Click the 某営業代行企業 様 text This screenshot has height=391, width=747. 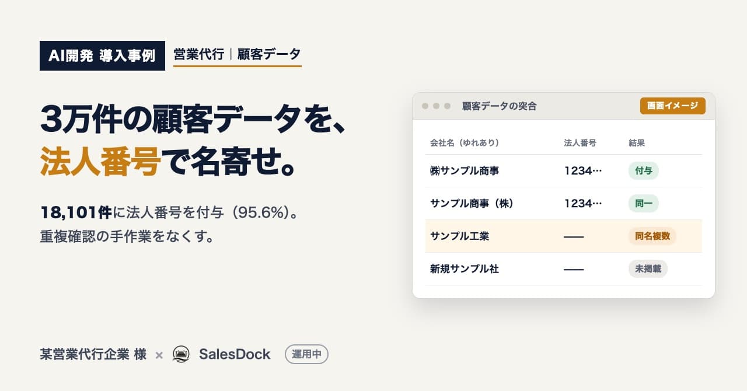93,354
